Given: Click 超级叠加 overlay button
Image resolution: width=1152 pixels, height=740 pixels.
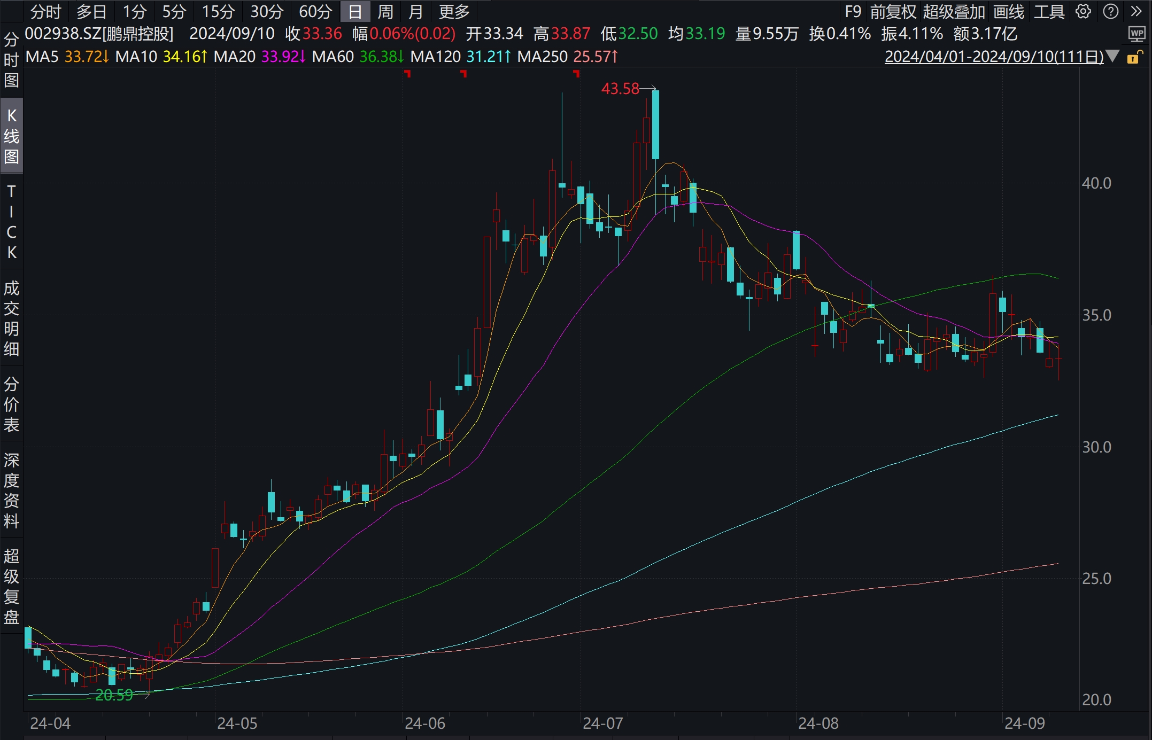Looking at the screenshot, I should tap(954, 11).
